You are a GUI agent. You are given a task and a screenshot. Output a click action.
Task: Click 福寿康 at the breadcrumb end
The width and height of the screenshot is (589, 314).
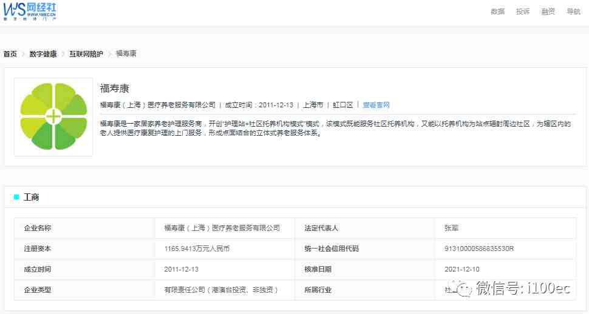[x=126, y=53]
